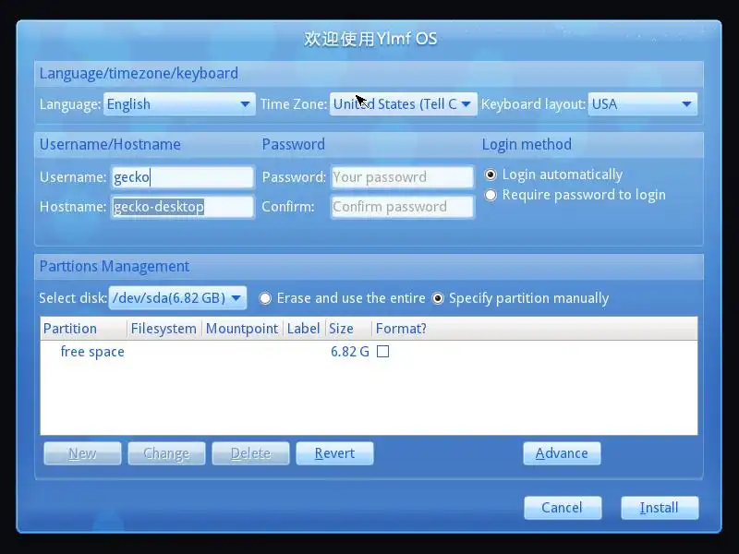Image resolution: width=739 pixels, height=554 pixels.
Task: Click the Filesystem column header
Action: coord(164,329)
